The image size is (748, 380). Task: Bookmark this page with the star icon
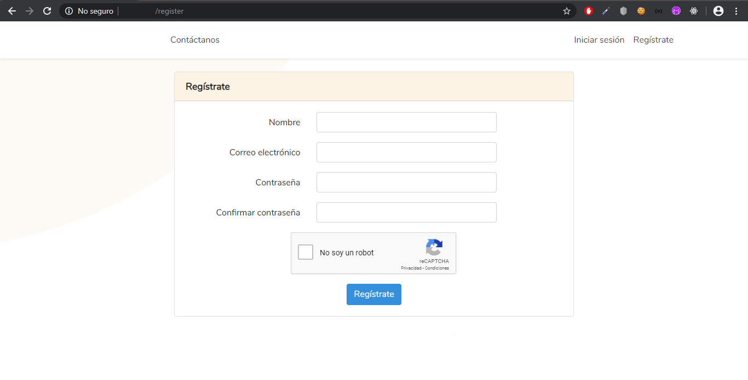567,11
